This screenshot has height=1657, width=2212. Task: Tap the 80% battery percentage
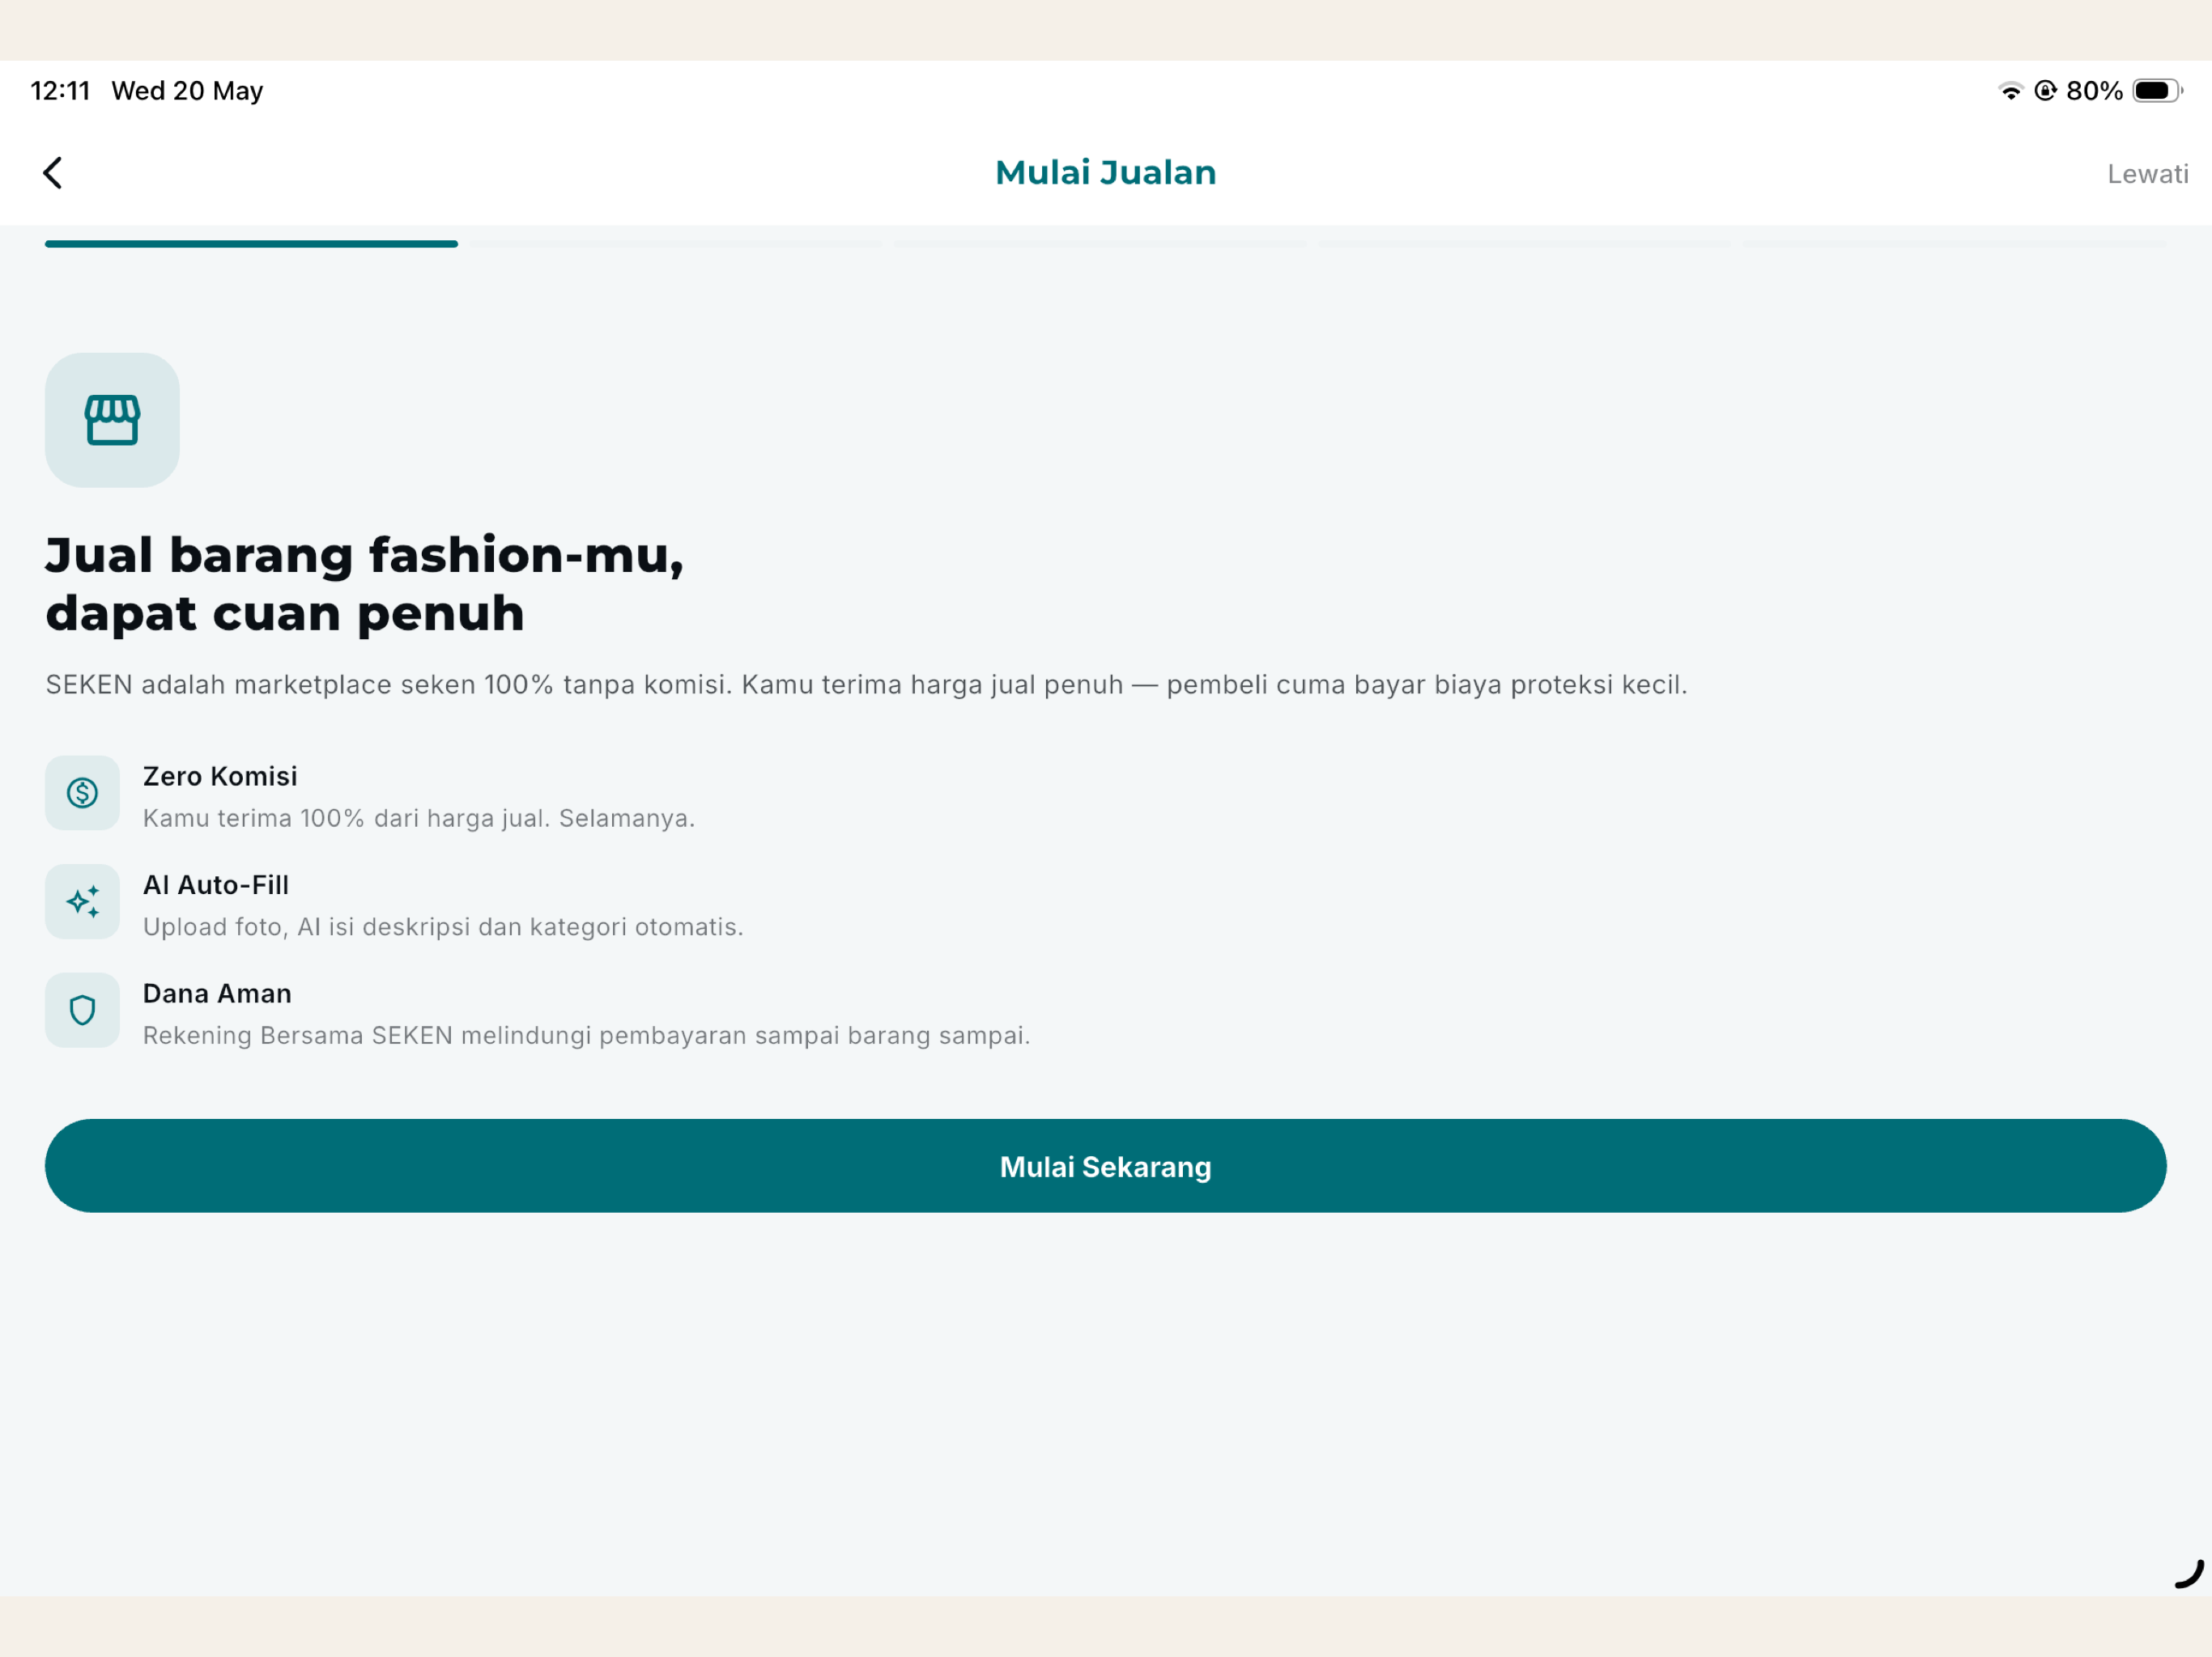[2094, 91]
